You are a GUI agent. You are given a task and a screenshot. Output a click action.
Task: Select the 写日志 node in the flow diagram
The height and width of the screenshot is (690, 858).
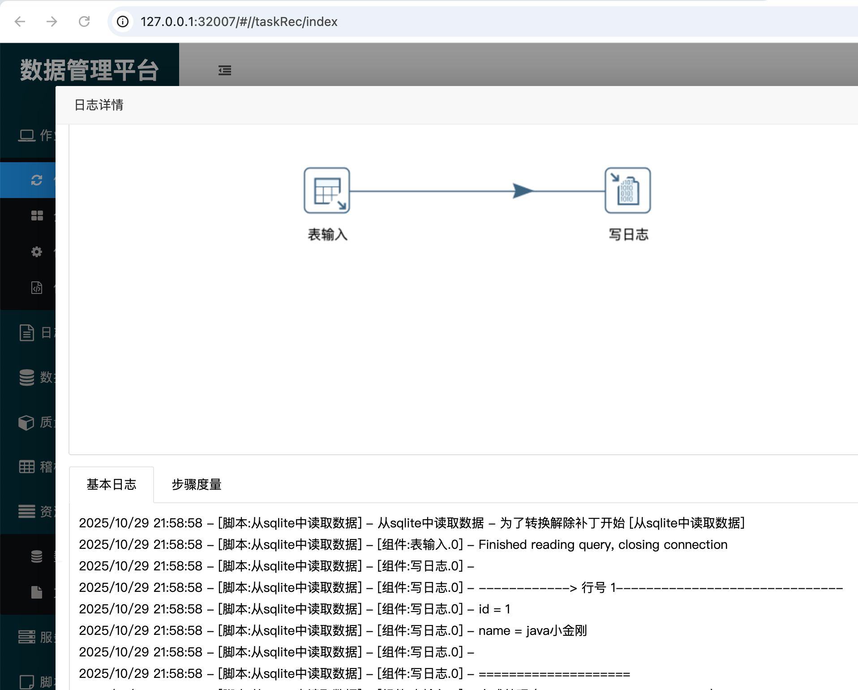click(x=627, y=190)
